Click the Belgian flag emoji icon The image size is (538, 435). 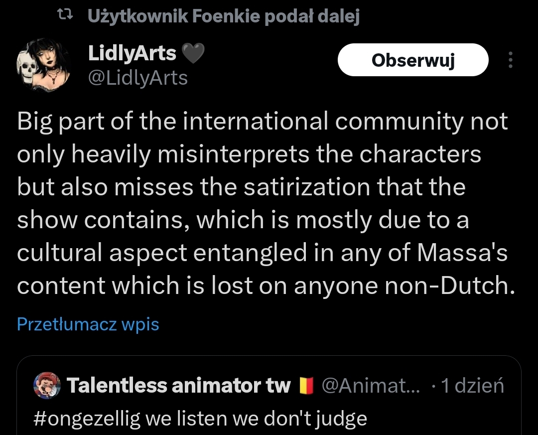click(x=306, y=386)
